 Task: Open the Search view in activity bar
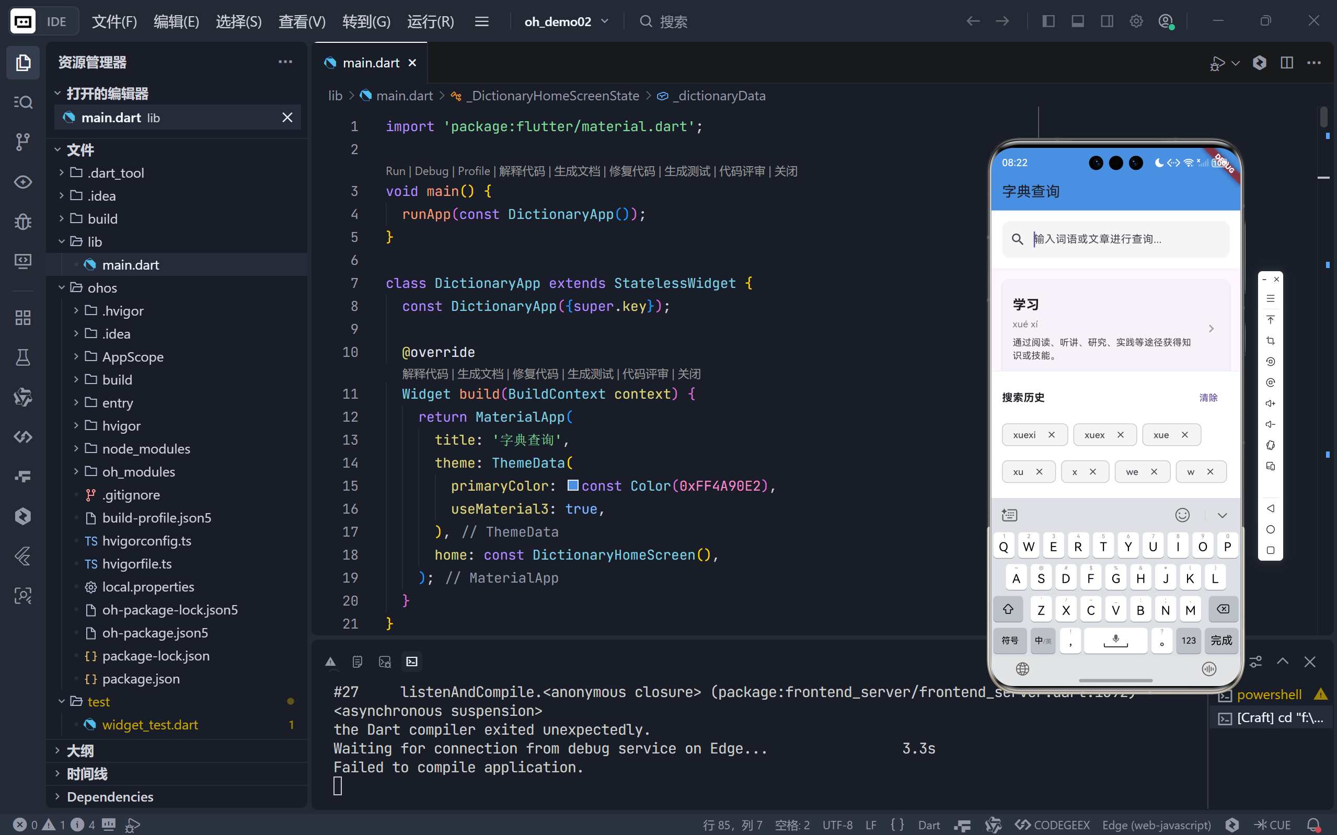[x=22, y=102]
